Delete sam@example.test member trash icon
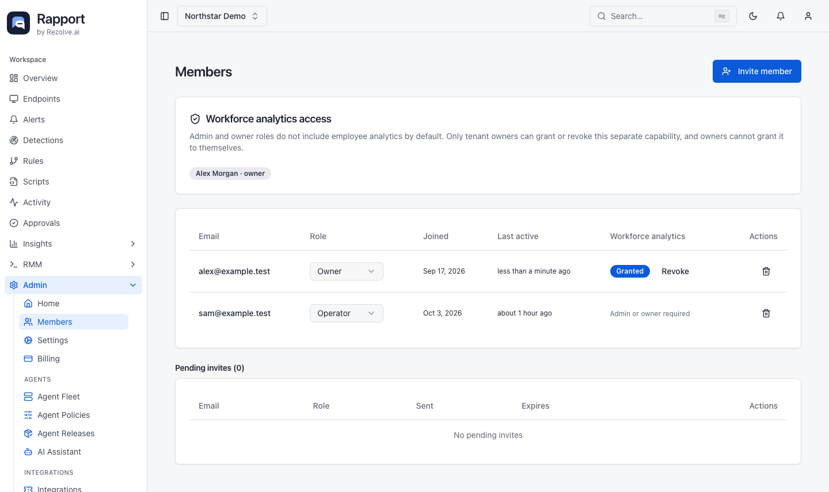 pos(766,313)
